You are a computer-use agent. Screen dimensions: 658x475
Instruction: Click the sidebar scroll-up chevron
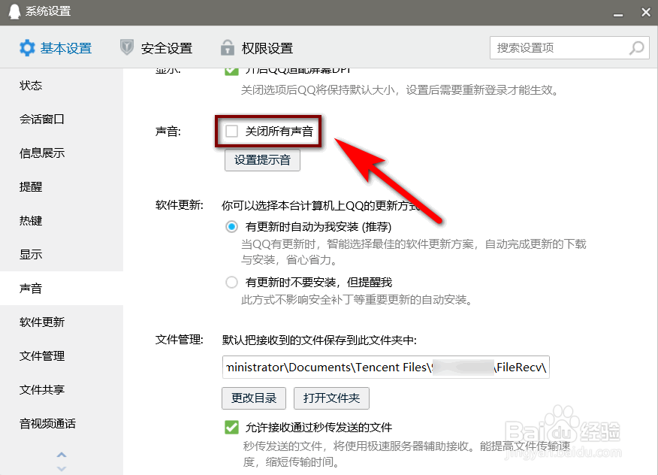click(62, 455)
